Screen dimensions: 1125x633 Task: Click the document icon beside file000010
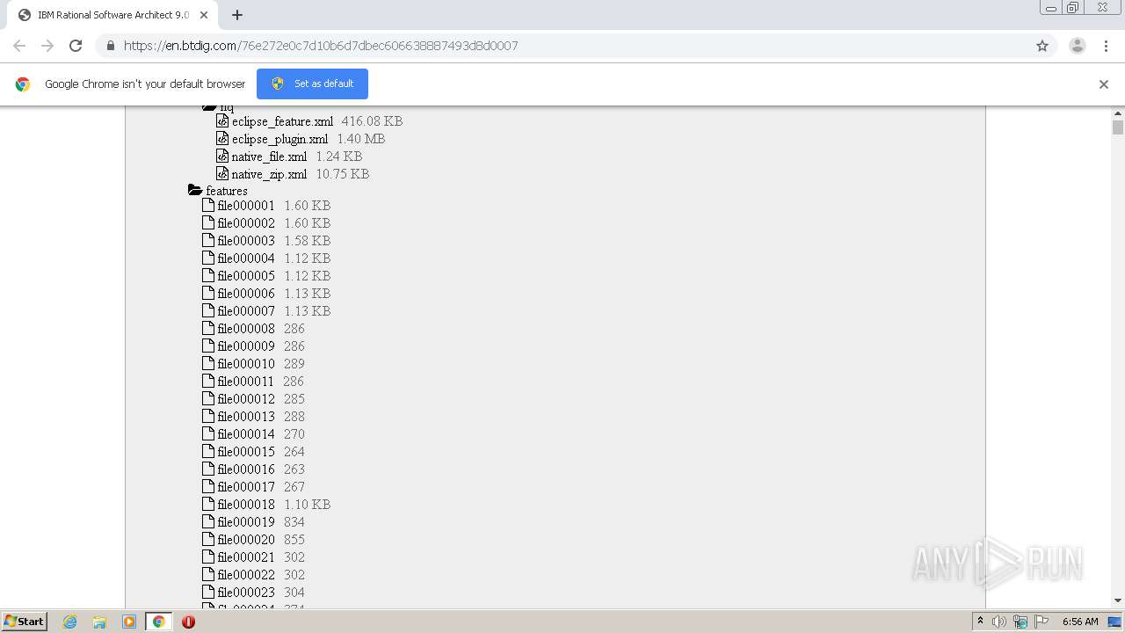(x=208, y=363)
